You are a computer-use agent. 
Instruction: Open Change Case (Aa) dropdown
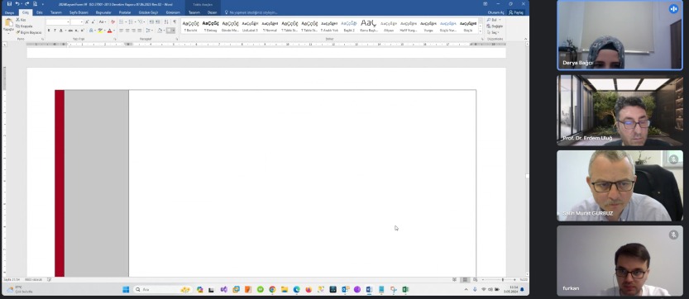[x=102, y=21]
